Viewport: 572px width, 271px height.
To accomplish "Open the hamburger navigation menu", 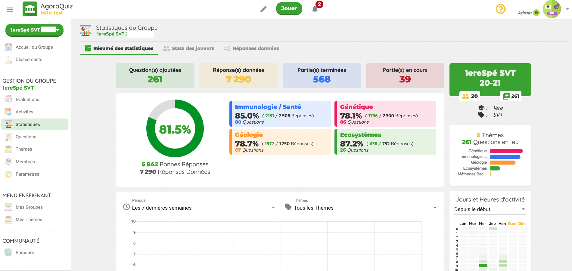I will point(10,10).
